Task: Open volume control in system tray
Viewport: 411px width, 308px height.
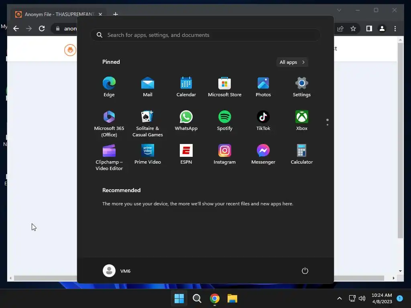Action: [x=362, y=298]
